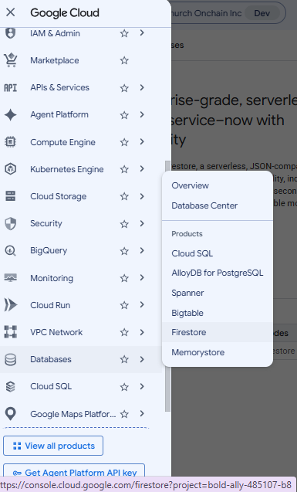
Task: Click the Cloud SQL layered icon in sidebar
Action: click(x=10, y=386)
